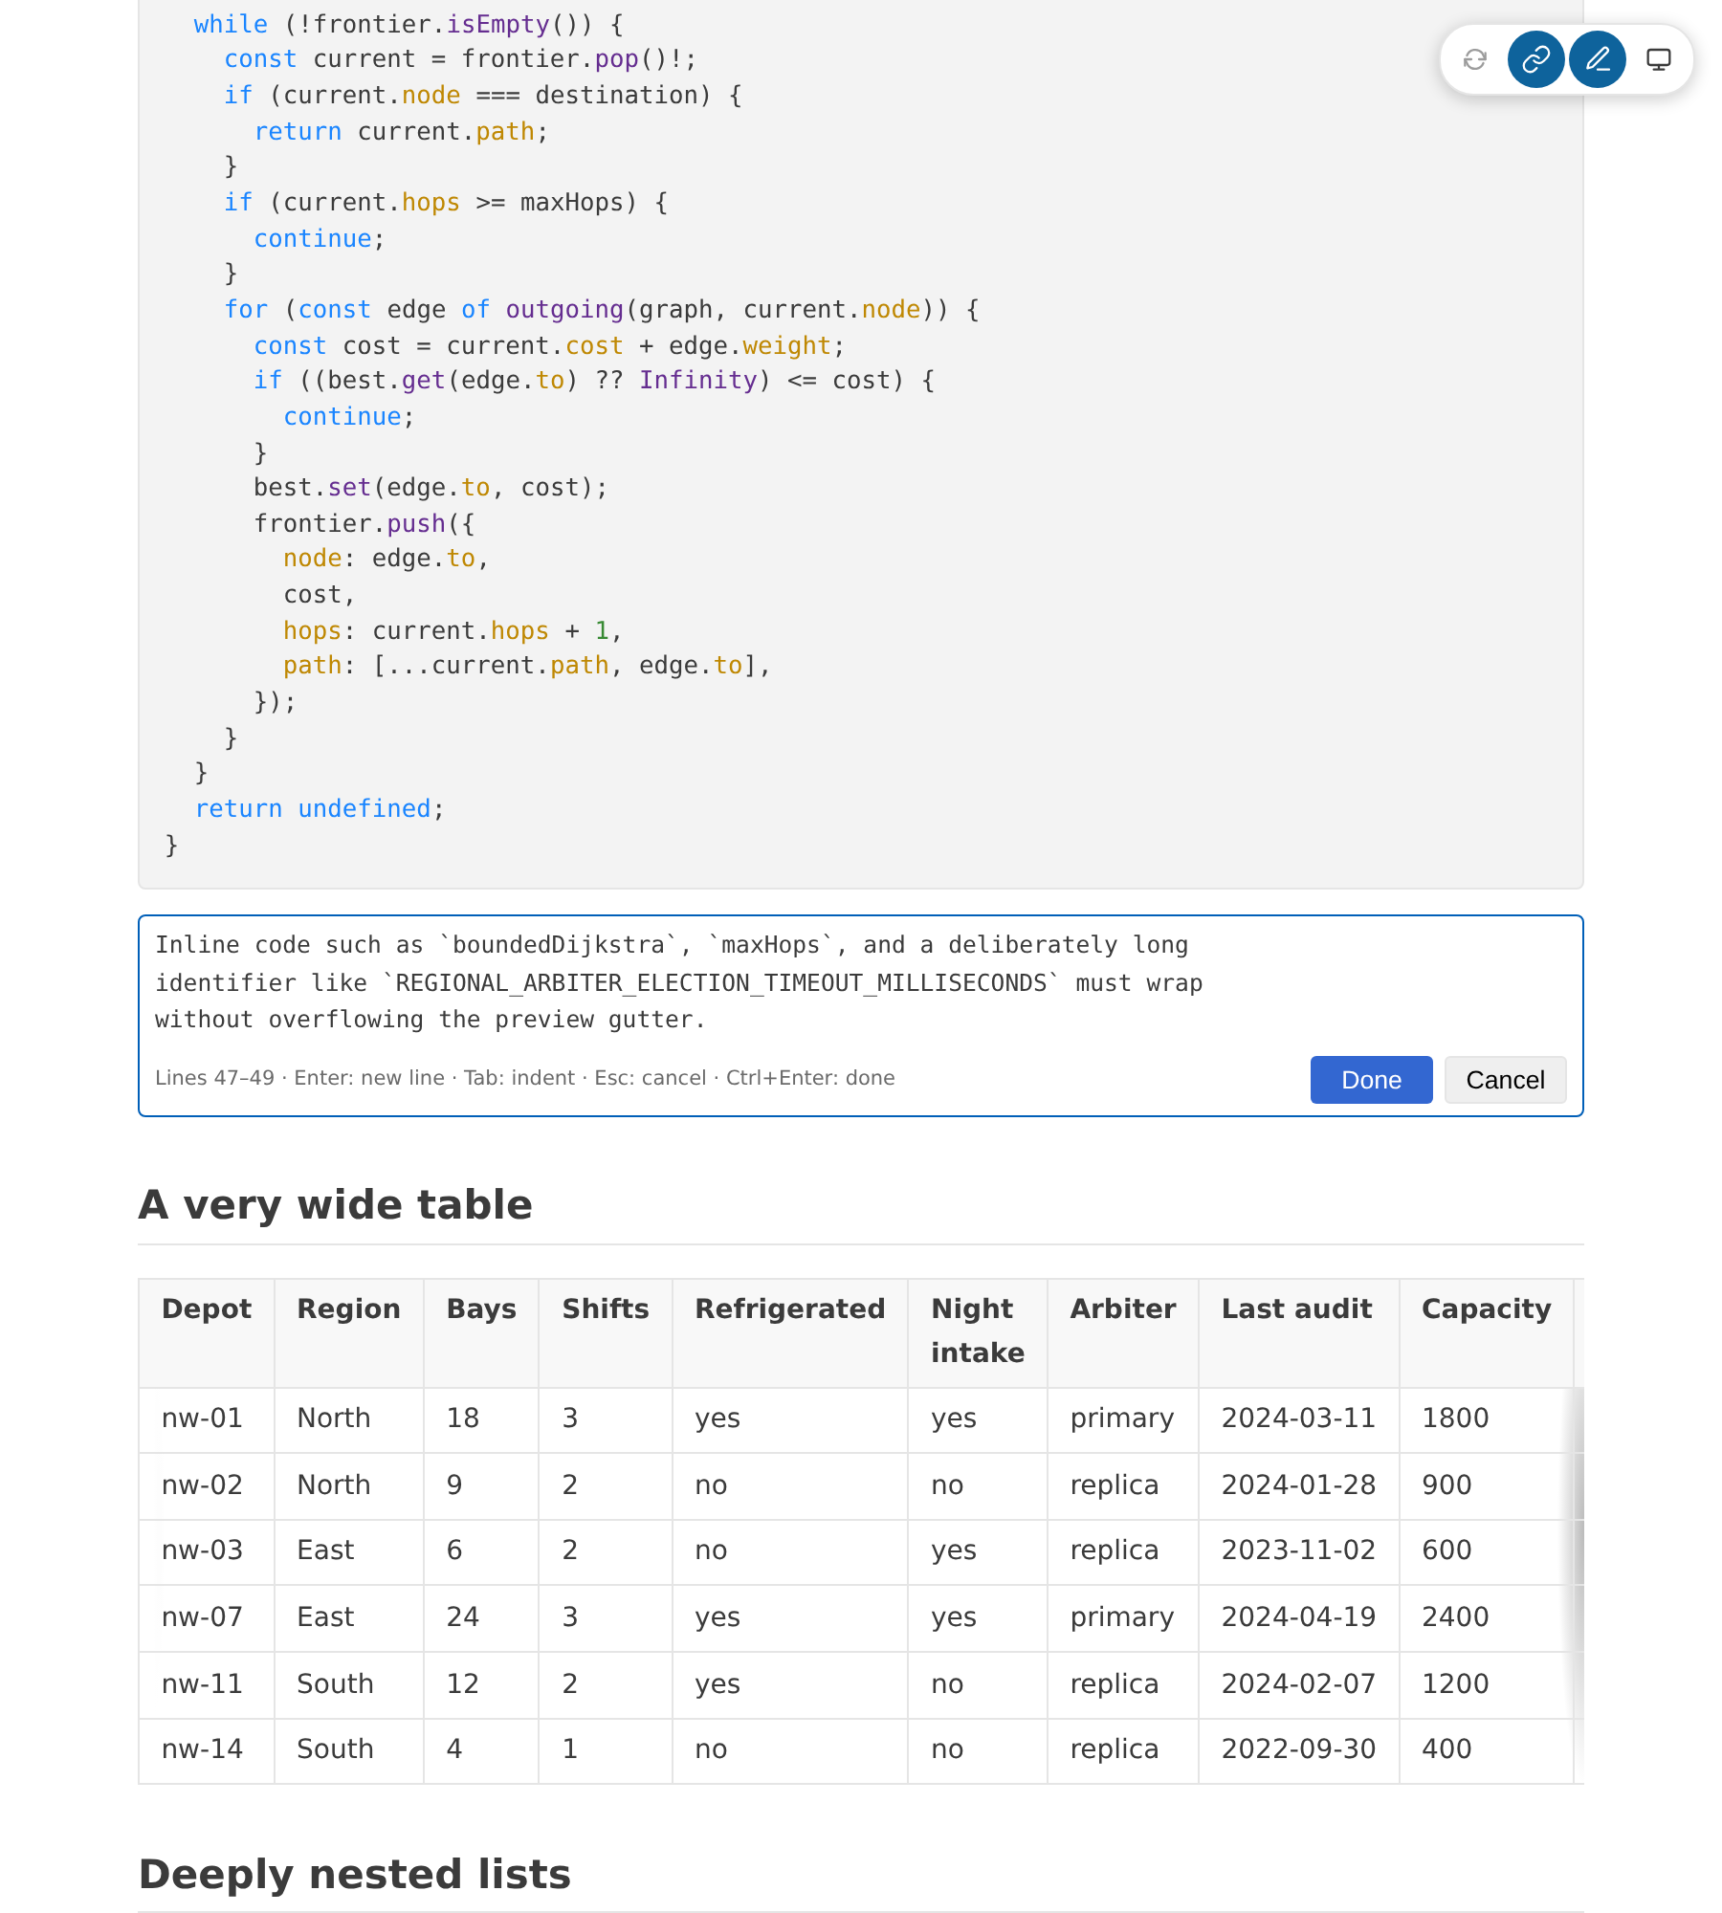The width and height of the screenshot is (1722, 1913).
Task: Click the refresh sync icon
Action: pos(1474,59)
